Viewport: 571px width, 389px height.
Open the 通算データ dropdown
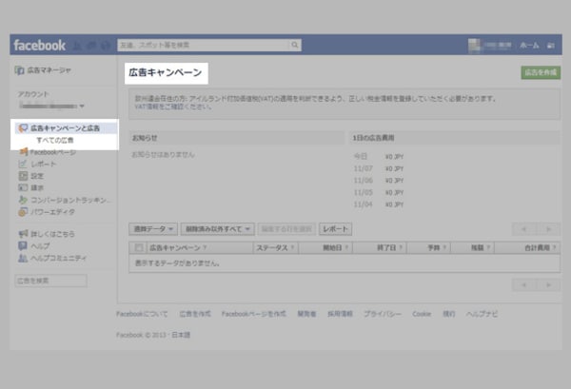[x=153, y=229]
